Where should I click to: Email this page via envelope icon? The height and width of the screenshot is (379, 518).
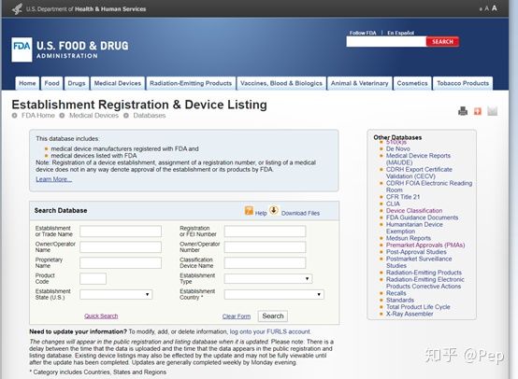coord(492,111)
